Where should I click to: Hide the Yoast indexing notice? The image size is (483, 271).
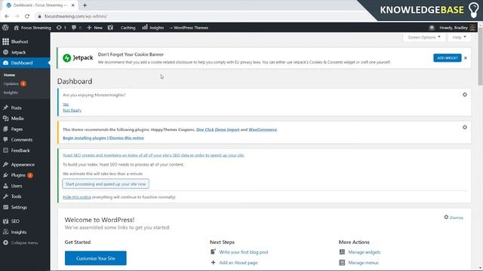pos(77,197)
